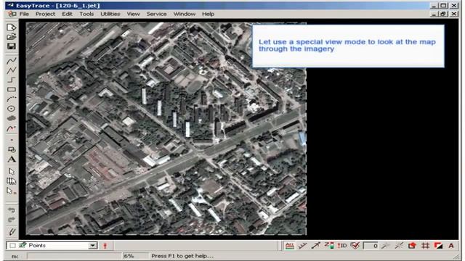Click the diagonal arrow direction icon
Screen dimensions: 465x261
coord(315,246)
